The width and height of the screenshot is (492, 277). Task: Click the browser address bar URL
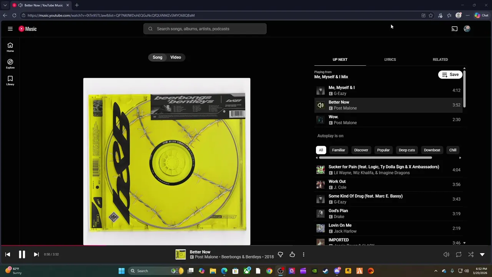111,15
